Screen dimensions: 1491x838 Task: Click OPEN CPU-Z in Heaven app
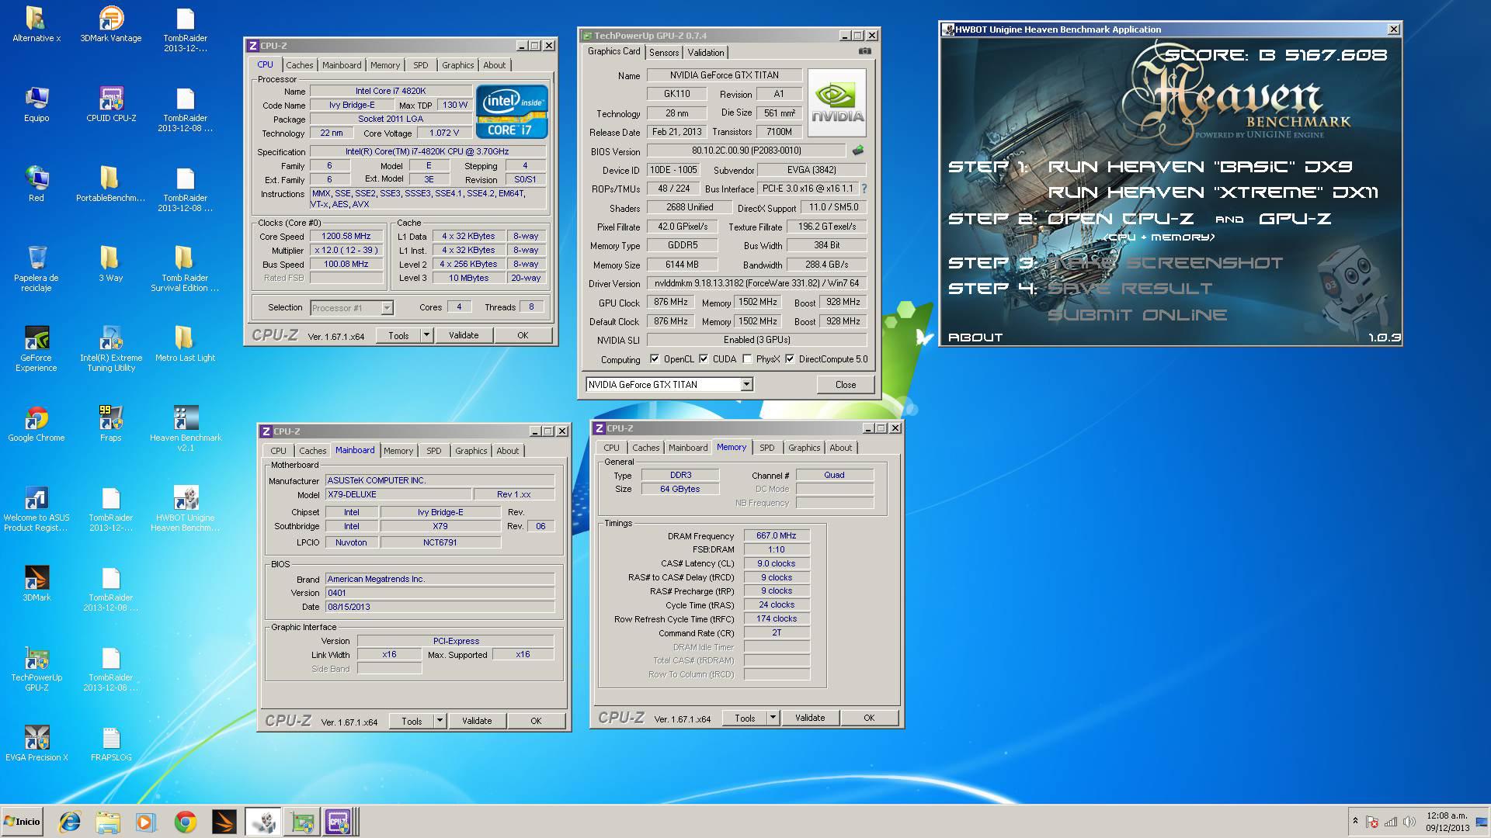pyautogui.click(x=1121, y=219)
